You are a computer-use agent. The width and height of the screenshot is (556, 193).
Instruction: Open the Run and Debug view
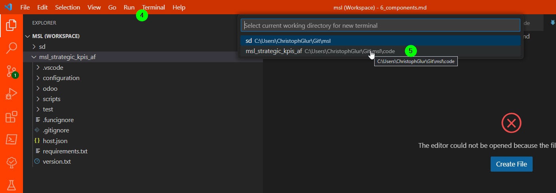[x=11, y=94]
